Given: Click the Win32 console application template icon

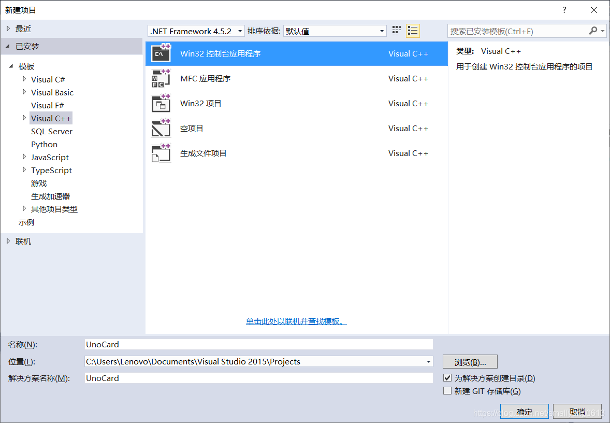Looking at the screenshot, I should click(x=161, y=53).
